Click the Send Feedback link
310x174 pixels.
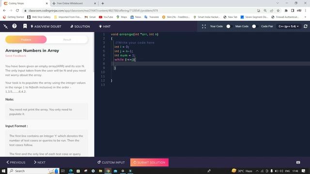click(x=15, y=56)
